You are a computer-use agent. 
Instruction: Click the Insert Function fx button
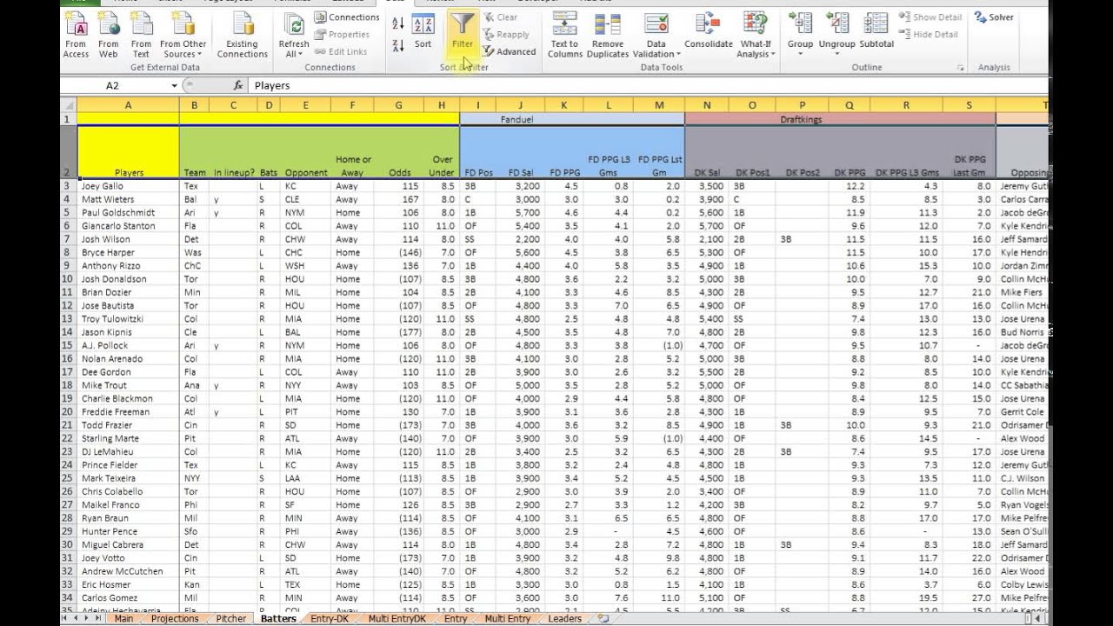238,85
